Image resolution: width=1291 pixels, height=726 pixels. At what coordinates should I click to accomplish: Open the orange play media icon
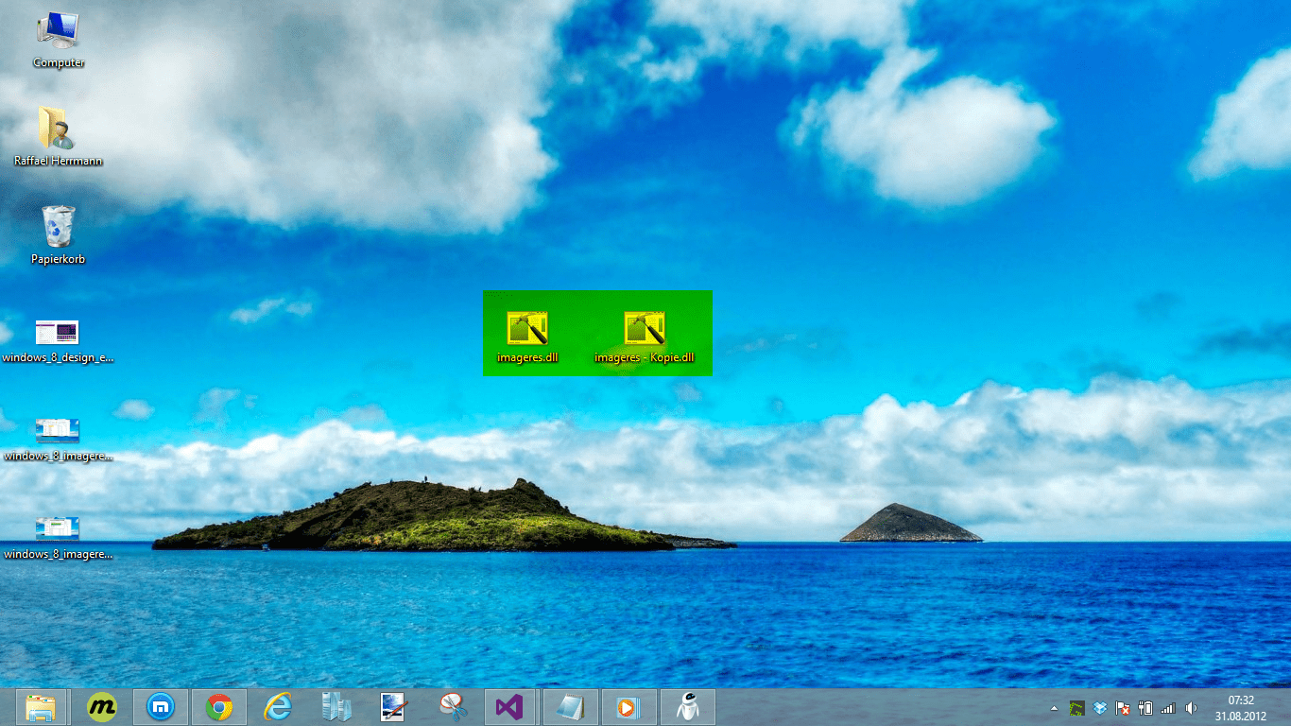(x=628, y=707)
